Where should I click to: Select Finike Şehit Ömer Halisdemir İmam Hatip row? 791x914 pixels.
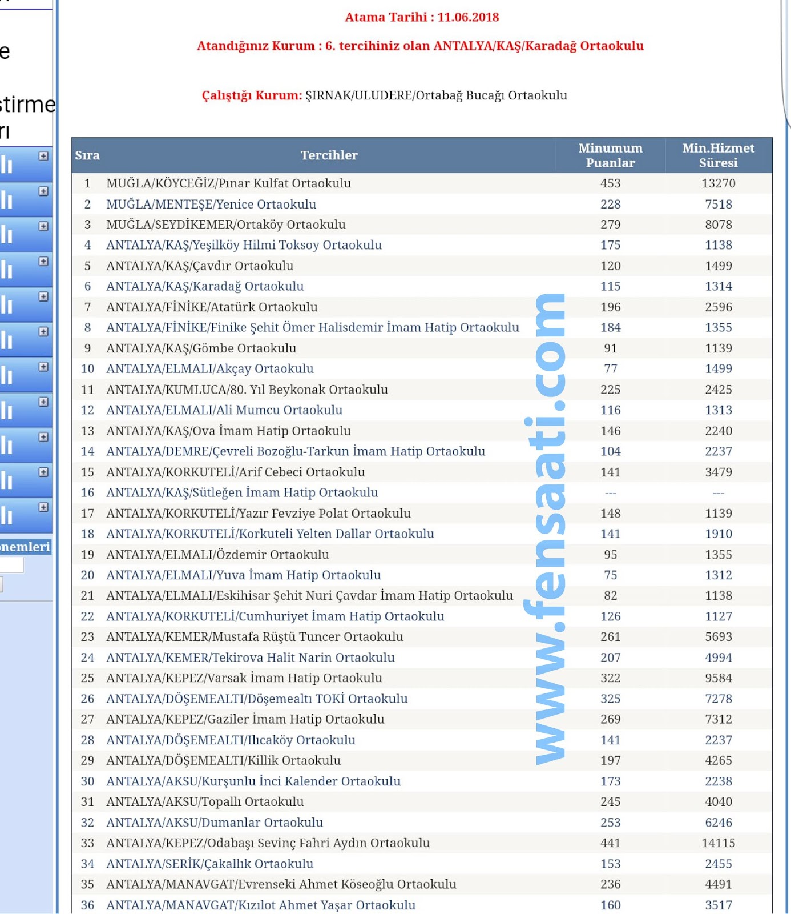422,327
